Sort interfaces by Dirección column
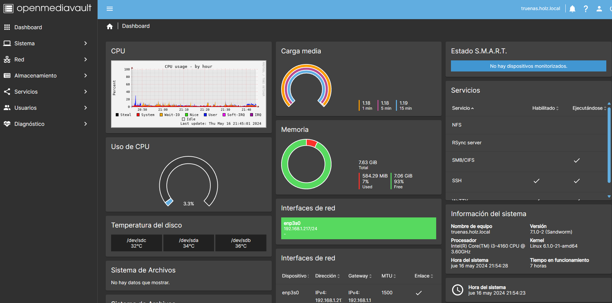Viewport: 612px width, 303px height. tap(327, 276)
